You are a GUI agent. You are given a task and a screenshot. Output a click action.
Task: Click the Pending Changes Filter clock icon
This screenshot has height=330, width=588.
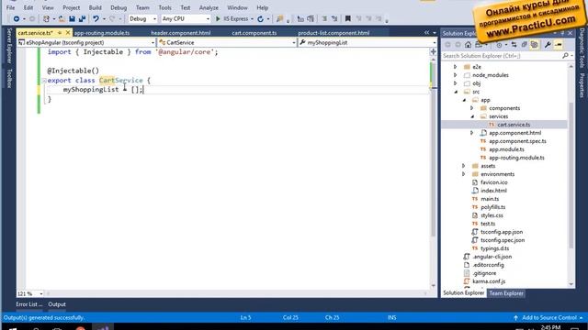coord(499,45)
